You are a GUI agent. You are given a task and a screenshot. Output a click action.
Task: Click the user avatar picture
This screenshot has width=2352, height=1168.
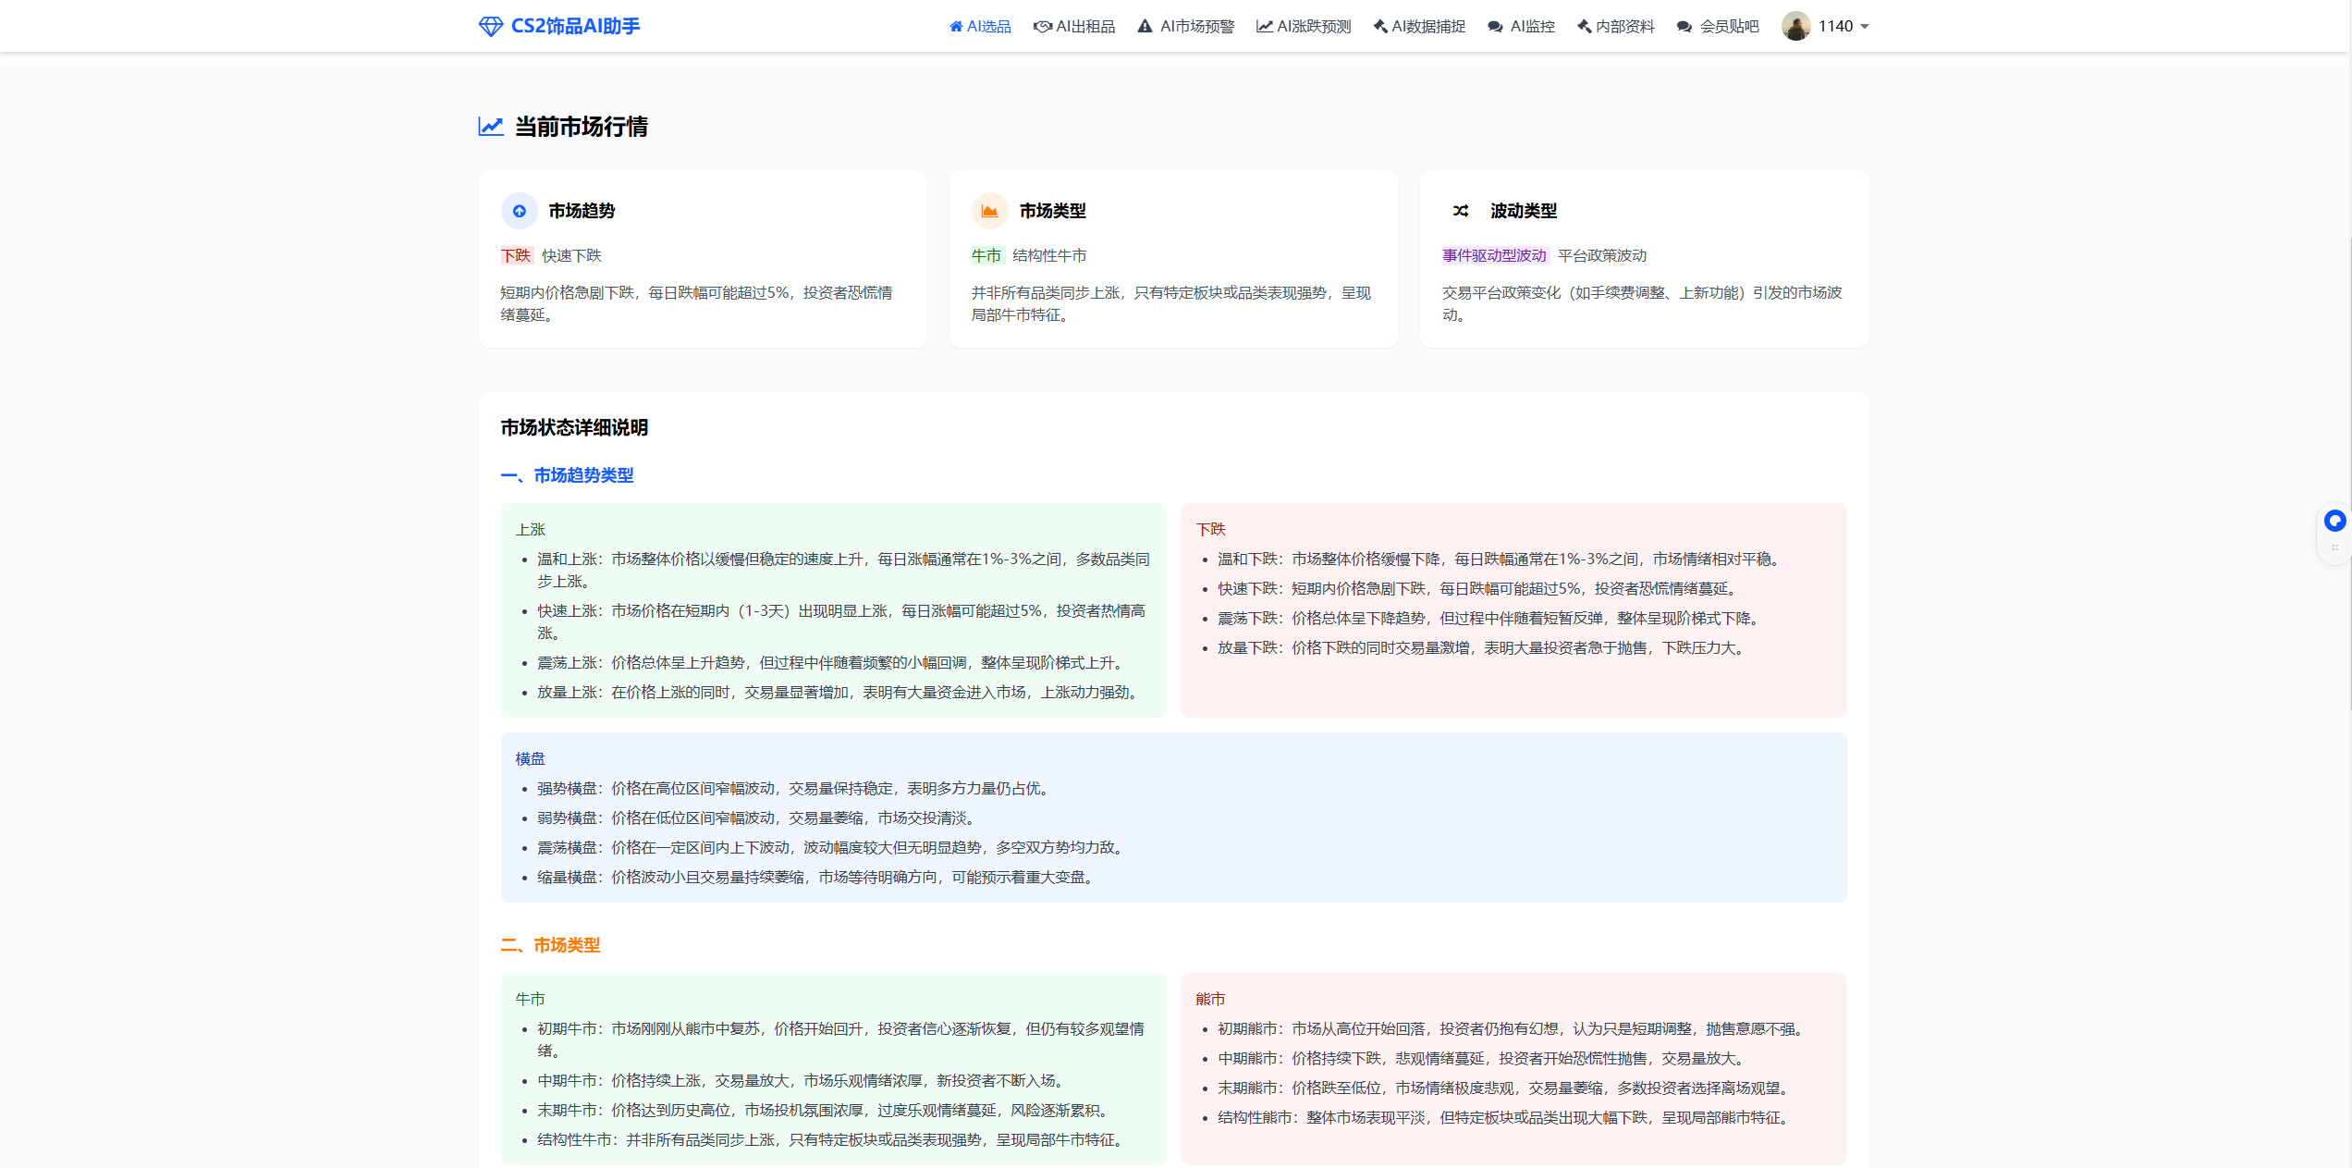[1795, 26]
